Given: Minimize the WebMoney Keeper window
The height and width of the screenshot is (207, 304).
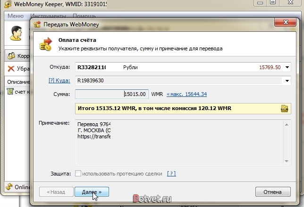Looking at the screenshot, I should pyautogui.click(x=260, y=3).
